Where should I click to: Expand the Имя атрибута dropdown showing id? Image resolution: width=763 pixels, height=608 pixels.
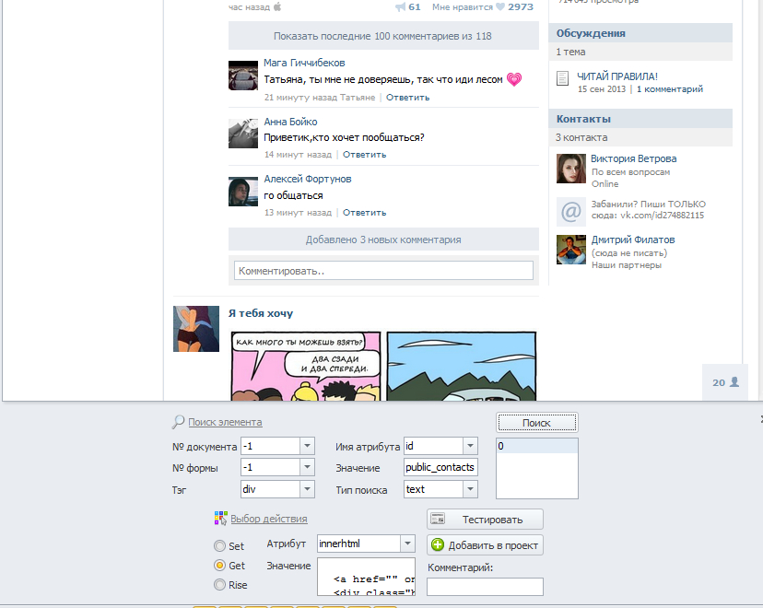[x=470, y=446]
